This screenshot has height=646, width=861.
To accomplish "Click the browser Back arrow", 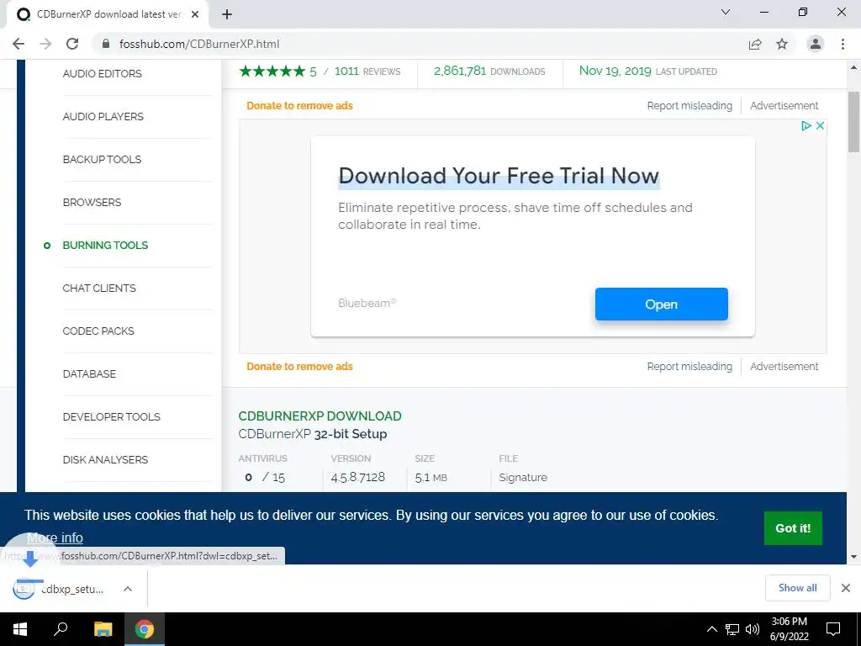I will tap(18, 44).
